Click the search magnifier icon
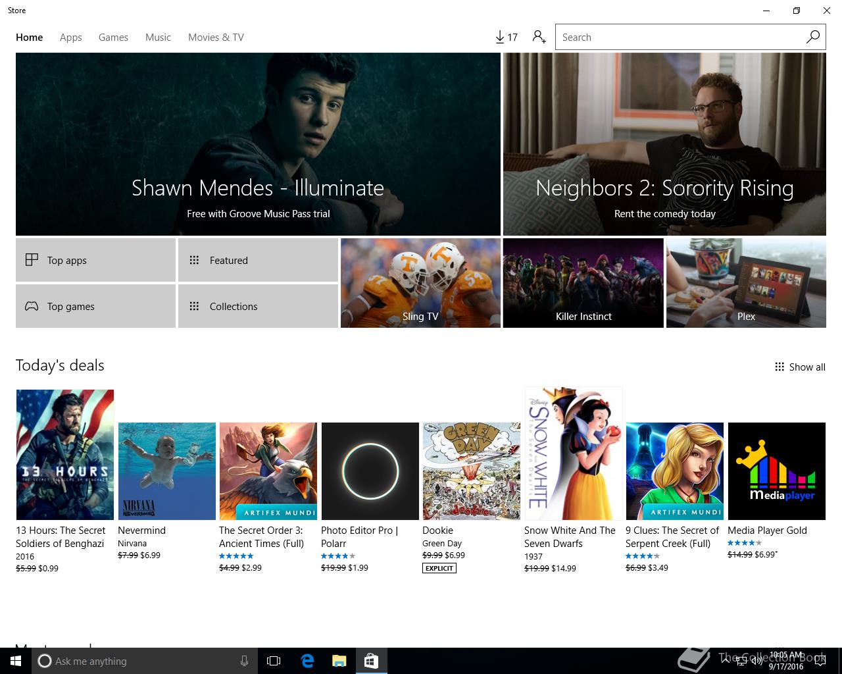The height and width of the screenshot is (674, 842). coord(813,37)
